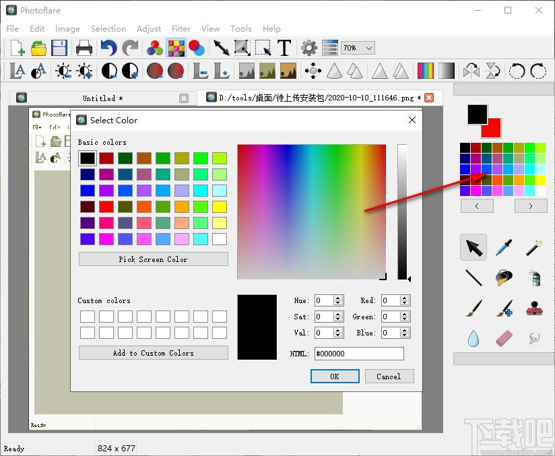Click the black foreground color box
The height and width of the screenshot is (456, 555).
point(477,115)
